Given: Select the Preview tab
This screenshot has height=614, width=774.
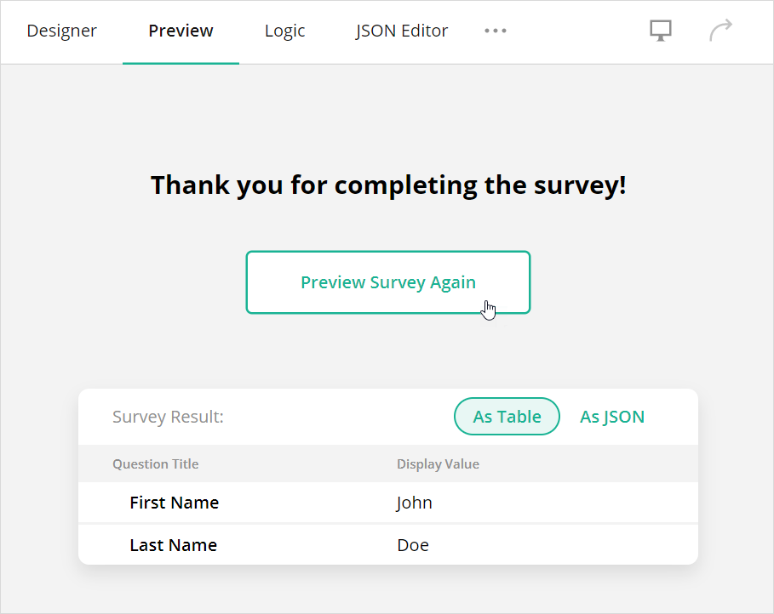Looking at the screenshot, I should 181,31.
